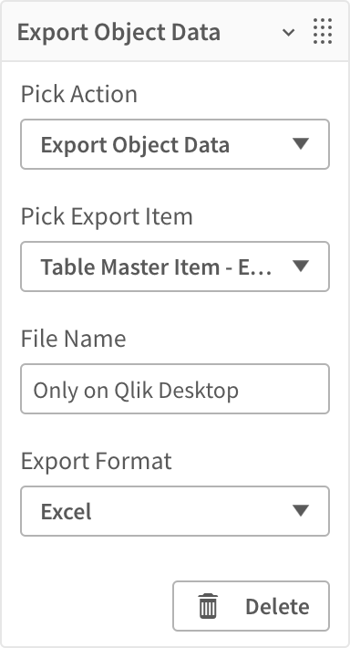Click the selected Export Object Data action text

pos(135,145)
